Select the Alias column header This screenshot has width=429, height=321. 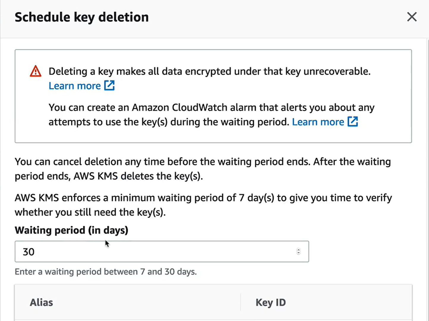(x=41, y=302)
